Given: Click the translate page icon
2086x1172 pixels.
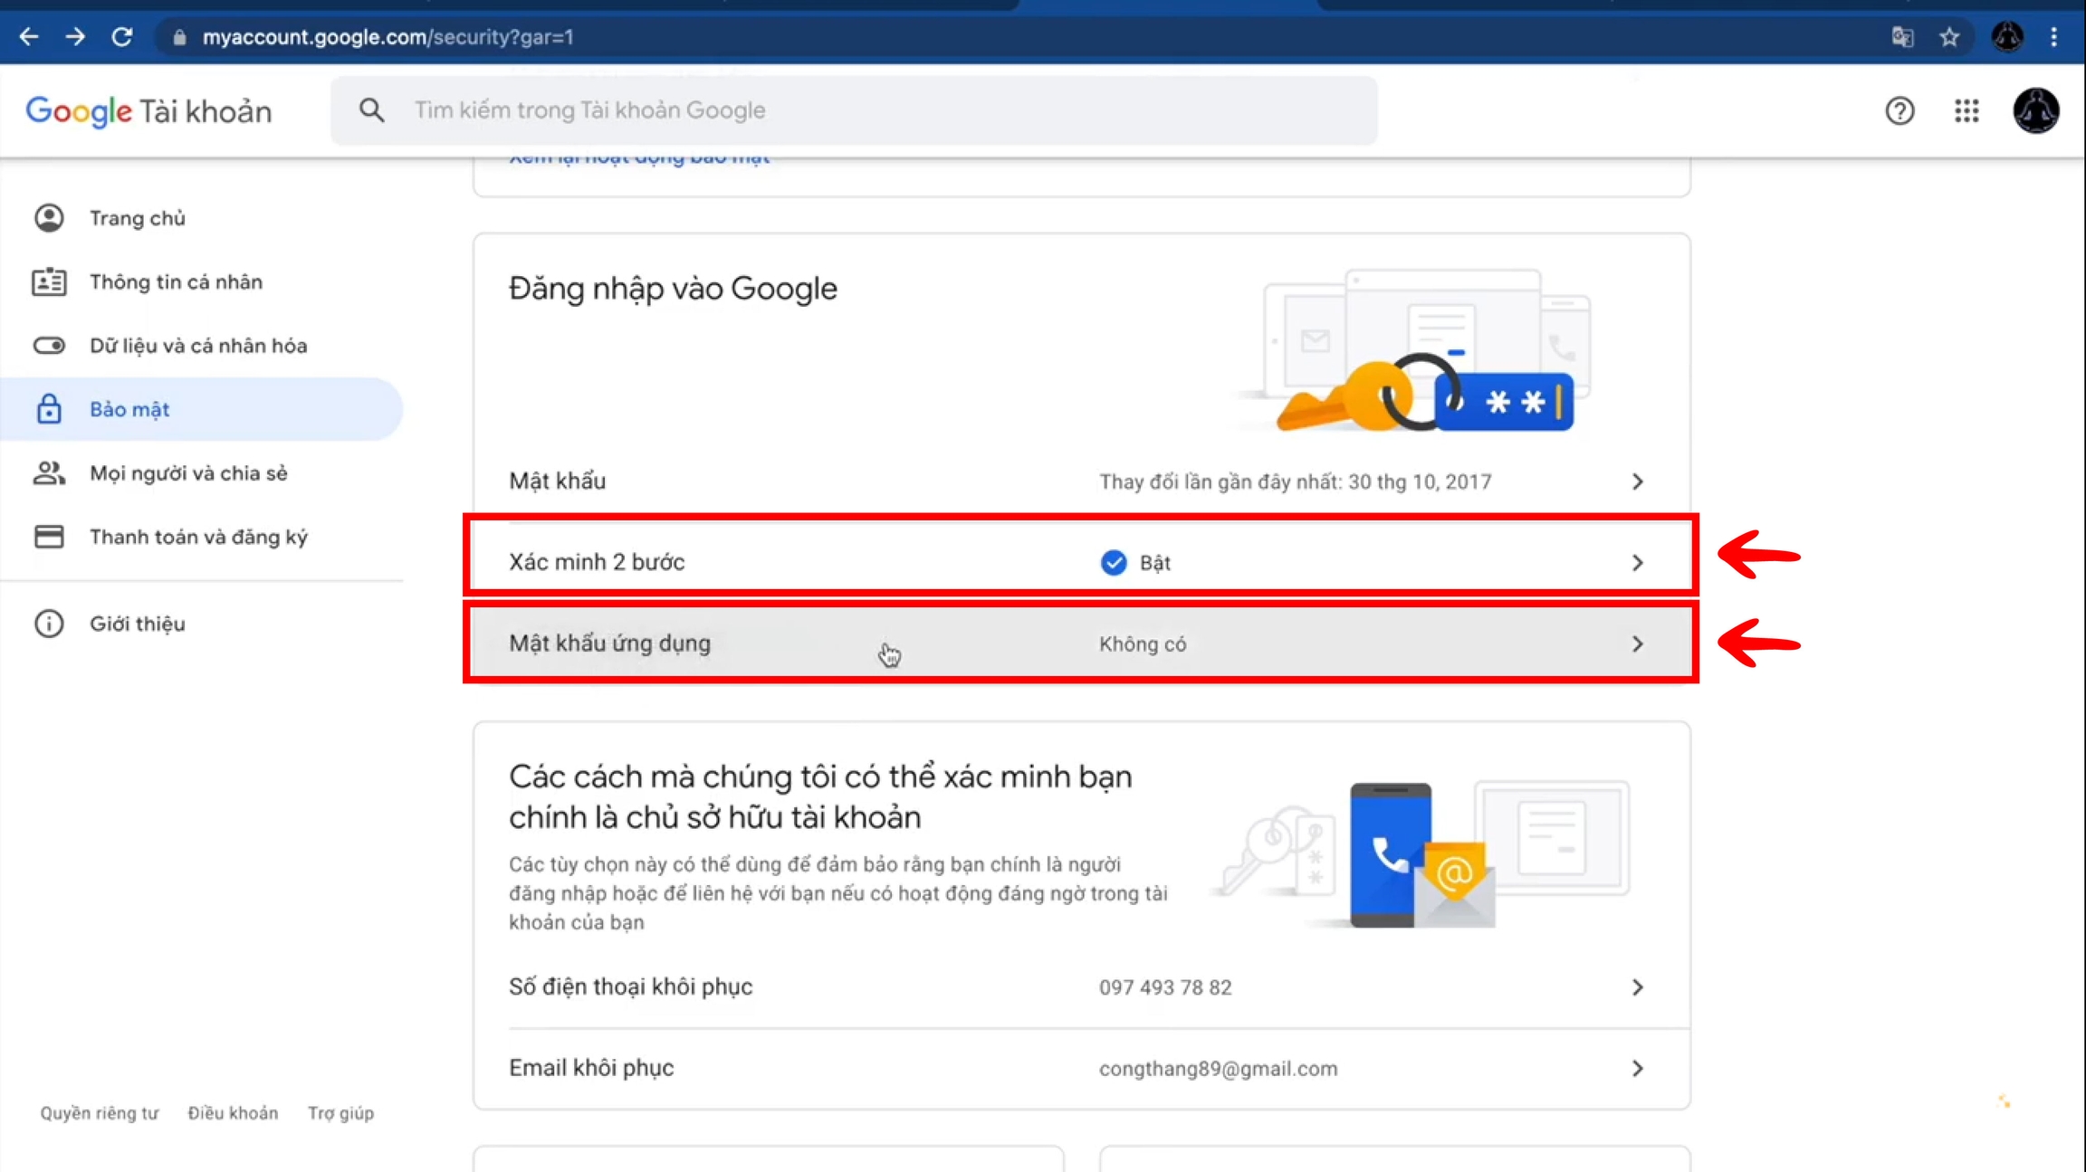Looking at the screenshot, I should point(1902,37).
